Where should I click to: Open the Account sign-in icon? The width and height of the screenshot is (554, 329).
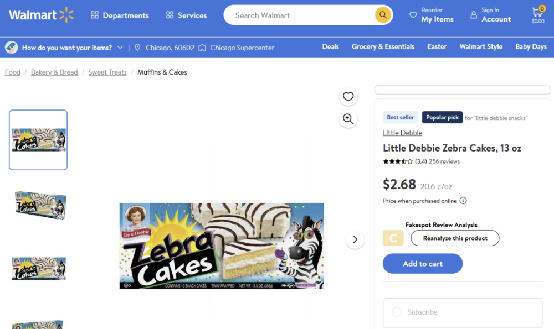[x=474, y=15]
